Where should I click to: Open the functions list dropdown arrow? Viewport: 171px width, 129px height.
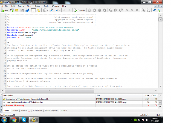60,10
